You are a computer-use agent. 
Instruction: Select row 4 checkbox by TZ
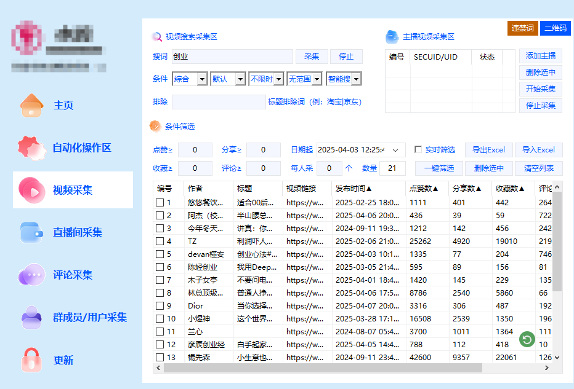(x=160, y=241)
